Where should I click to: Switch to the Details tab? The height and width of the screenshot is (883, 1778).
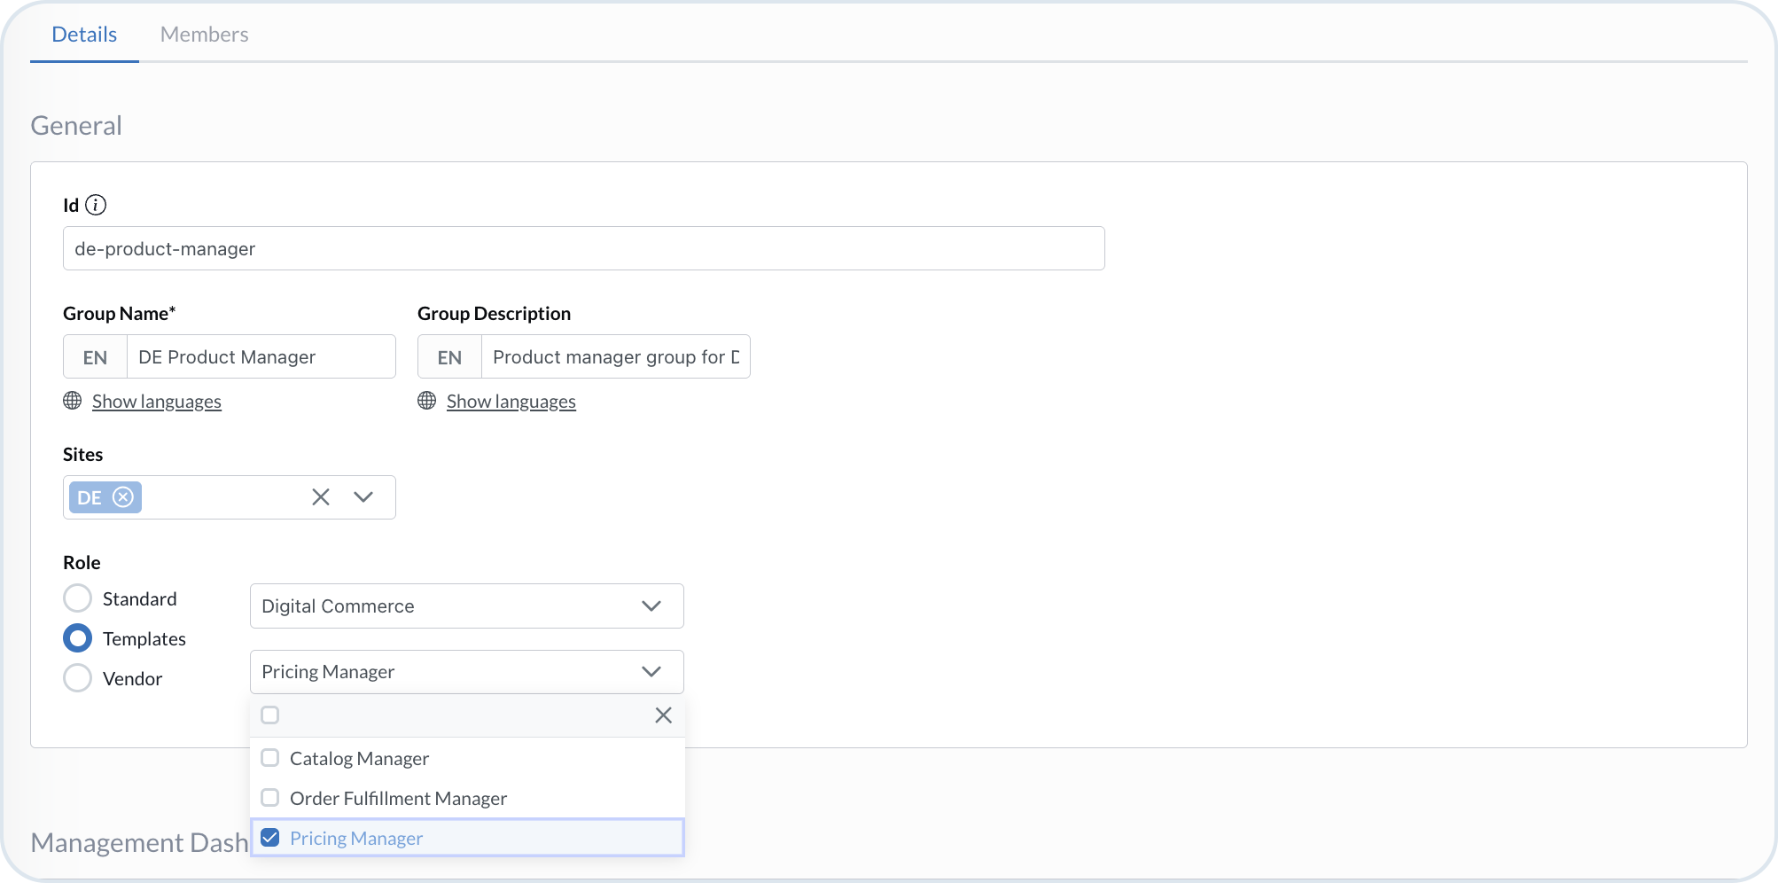(84, 34)
